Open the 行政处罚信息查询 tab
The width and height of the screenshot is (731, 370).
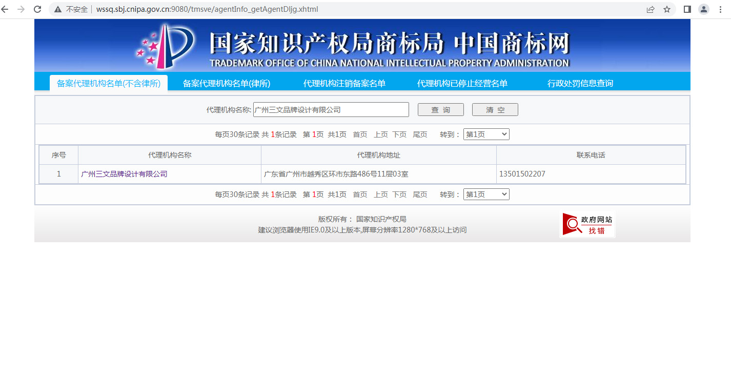[x=581, y=82]
